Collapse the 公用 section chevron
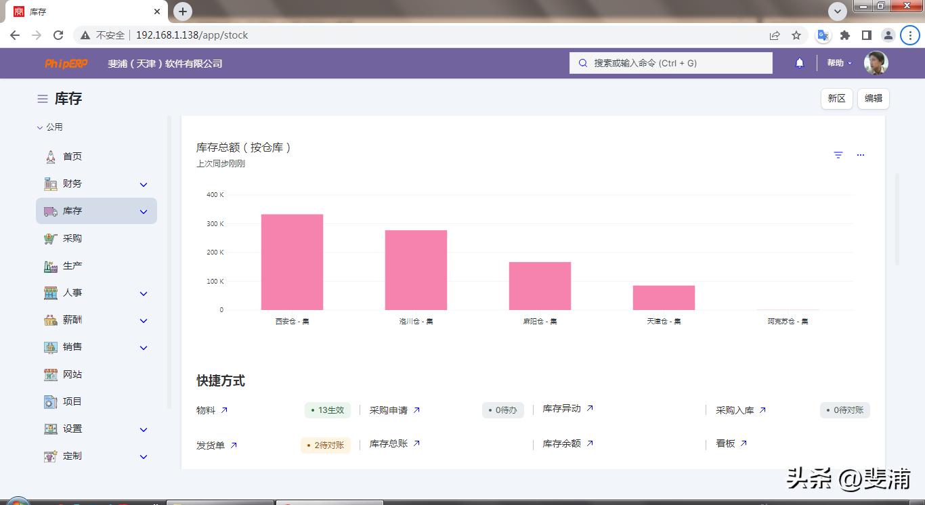Screen dimensions: 925x505 coord(39,127)
